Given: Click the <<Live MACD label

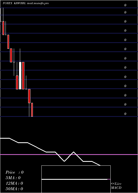Looking at the screenshot, I should coord(116,186).
